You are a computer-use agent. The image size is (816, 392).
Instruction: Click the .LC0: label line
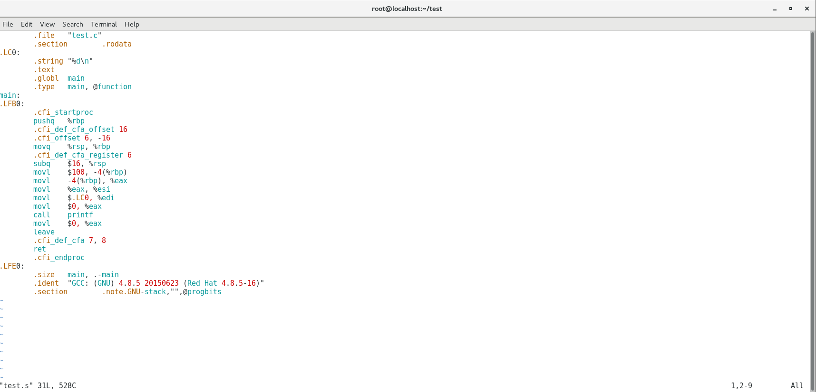click(x=10, y=53)
